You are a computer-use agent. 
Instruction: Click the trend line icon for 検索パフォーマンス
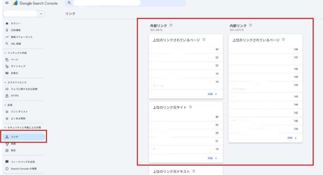pos(7,37)
